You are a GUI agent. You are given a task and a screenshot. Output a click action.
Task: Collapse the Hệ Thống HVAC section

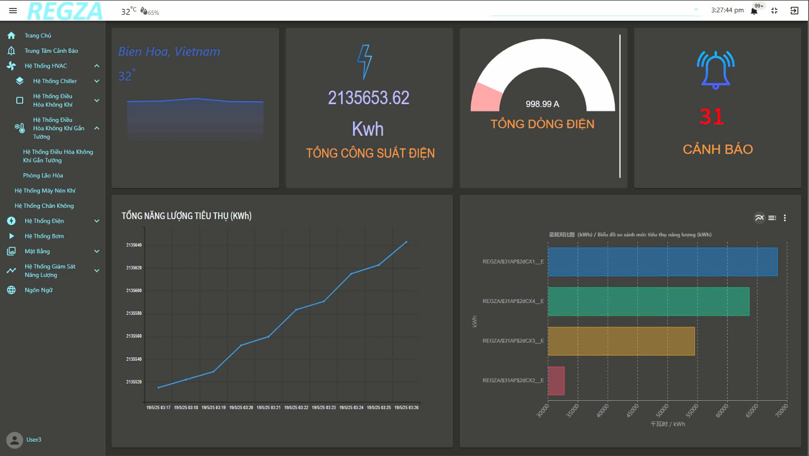click(x=97, y=66)
